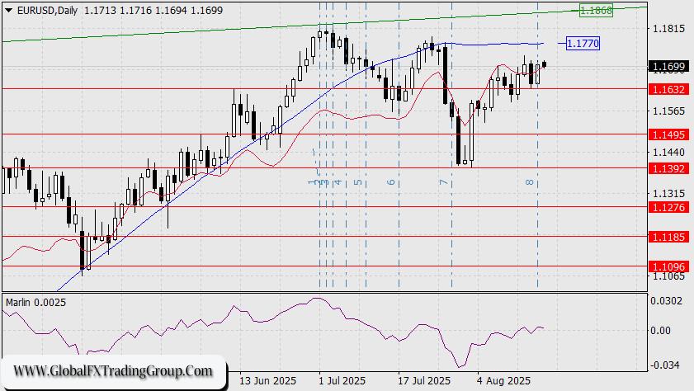The width and height of the screenshot is (694, 391).
Task: Select the 1 Jul 2025 date label
Action: (x=342, y=382)
